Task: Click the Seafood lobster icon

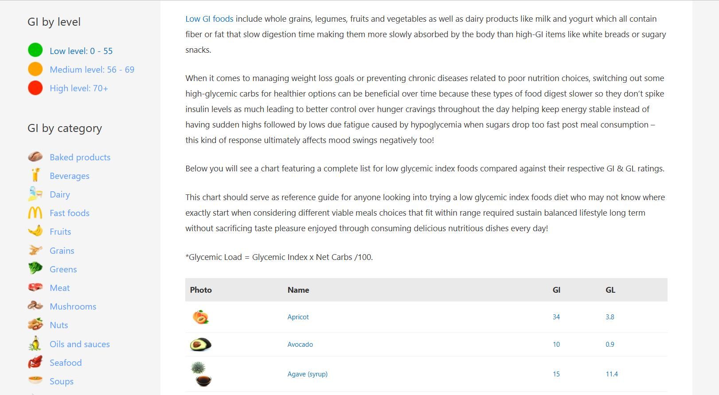Action: tap(35, 362)
